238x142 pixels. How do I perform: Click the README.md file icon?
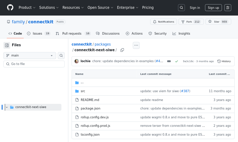tap(77, 100)
